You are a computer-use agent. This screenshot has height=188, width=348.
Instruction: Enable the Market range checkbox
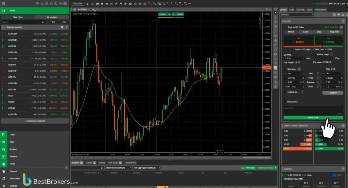coord(315,54)
